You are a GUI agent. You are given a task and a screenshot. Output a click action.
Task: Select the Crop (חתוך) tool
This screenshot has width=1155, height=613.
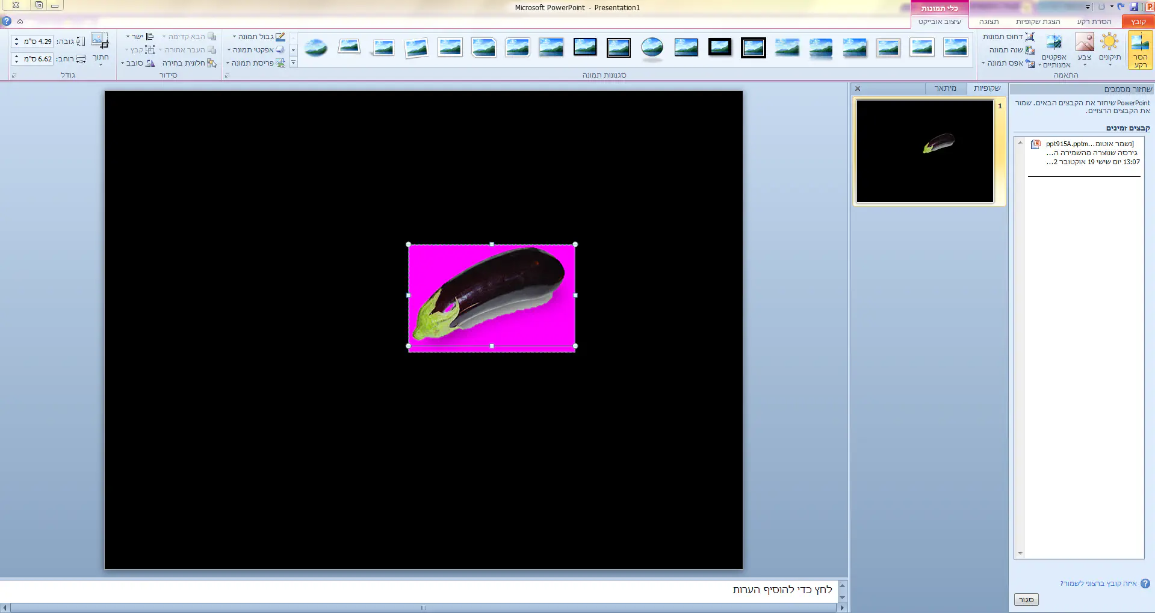click(x=100, y=49)
